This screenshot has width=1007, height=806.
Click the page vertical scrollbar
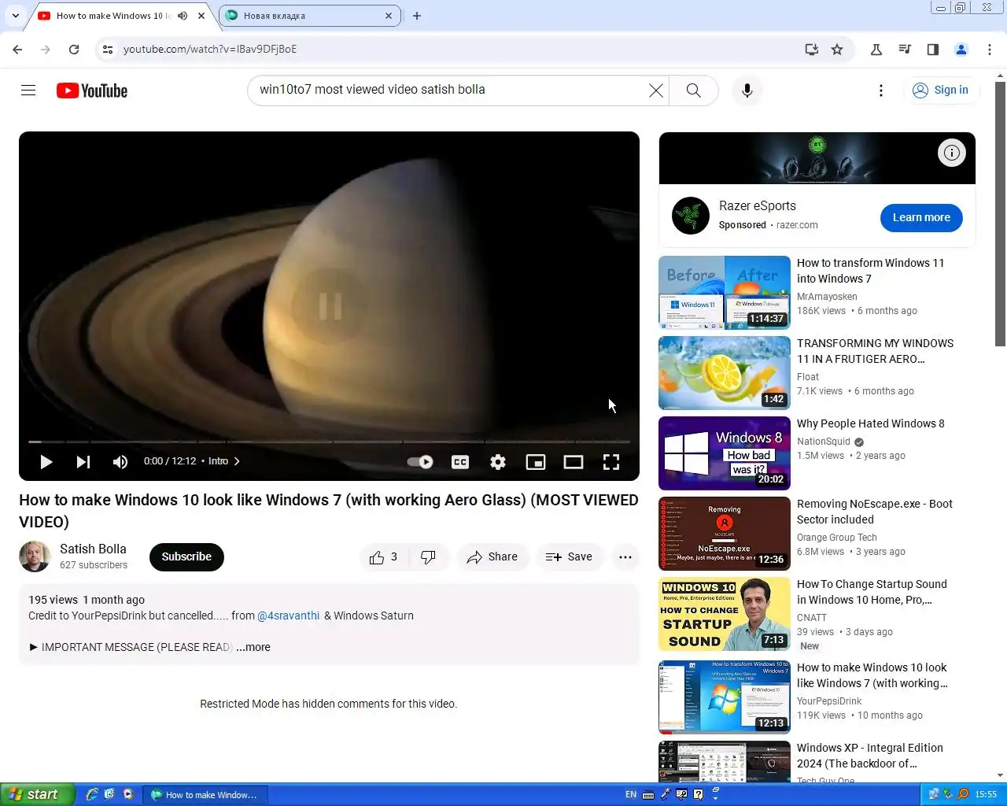1000,213
